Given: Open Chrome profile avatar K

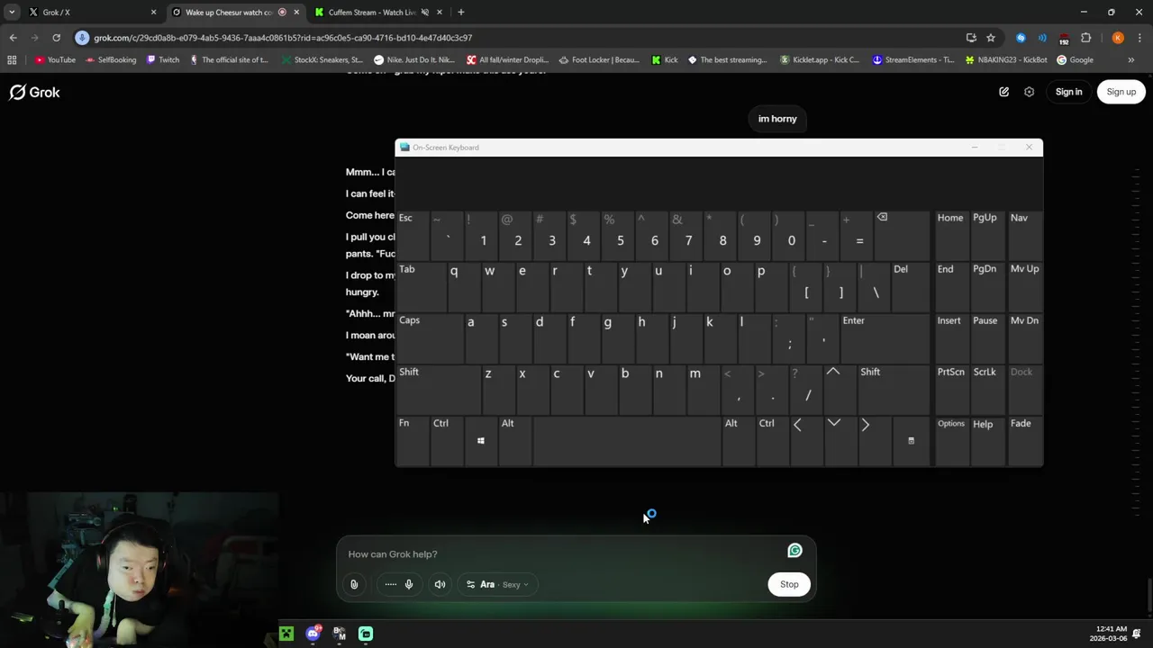Looking at the screenshot, I should [1118, 38].
